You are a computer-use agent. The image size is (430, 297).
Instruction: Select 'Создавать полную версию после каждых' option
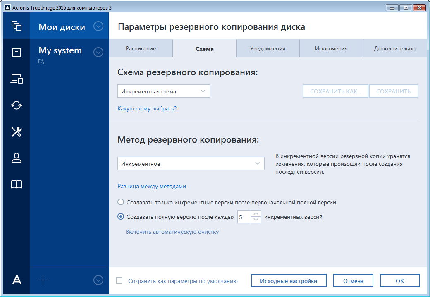pyautogui.click(x=121, y=216)
